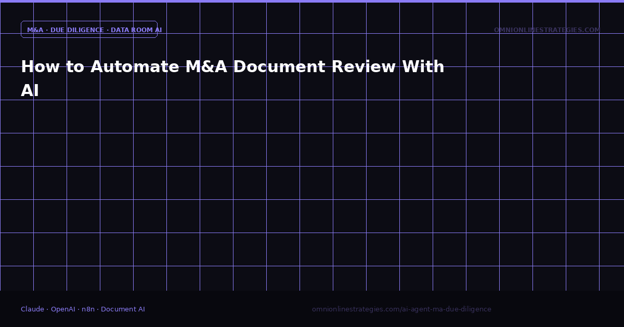
Task: Click the "Claude · OpenAI · n8n · Document AI" footer text
Action: point(83,309)
